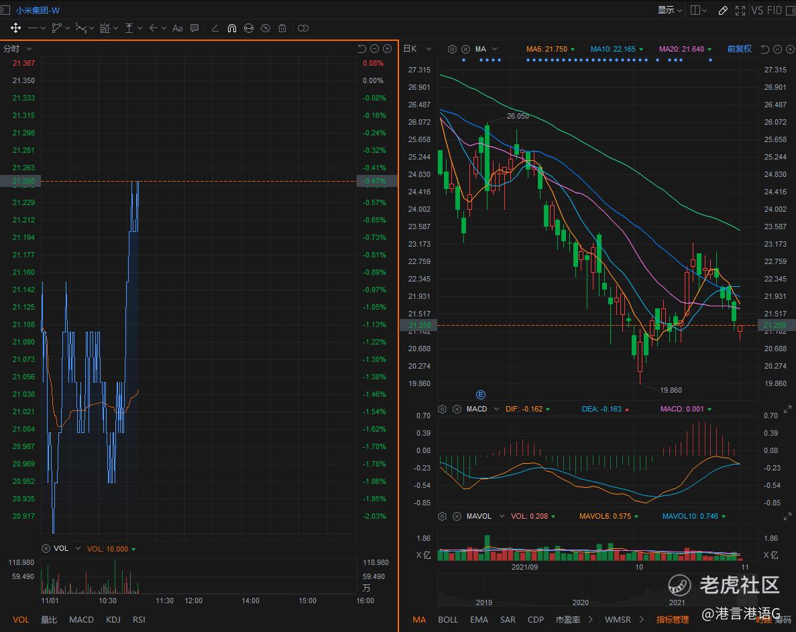Hide all drawings with eye-slash icon
The image size is (796, 632).
pos(266,28)
